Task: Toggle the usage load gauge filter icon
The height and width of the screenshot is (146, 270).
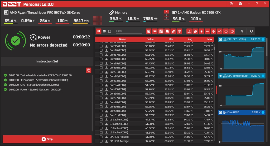Action: click(x=226, y=31)
